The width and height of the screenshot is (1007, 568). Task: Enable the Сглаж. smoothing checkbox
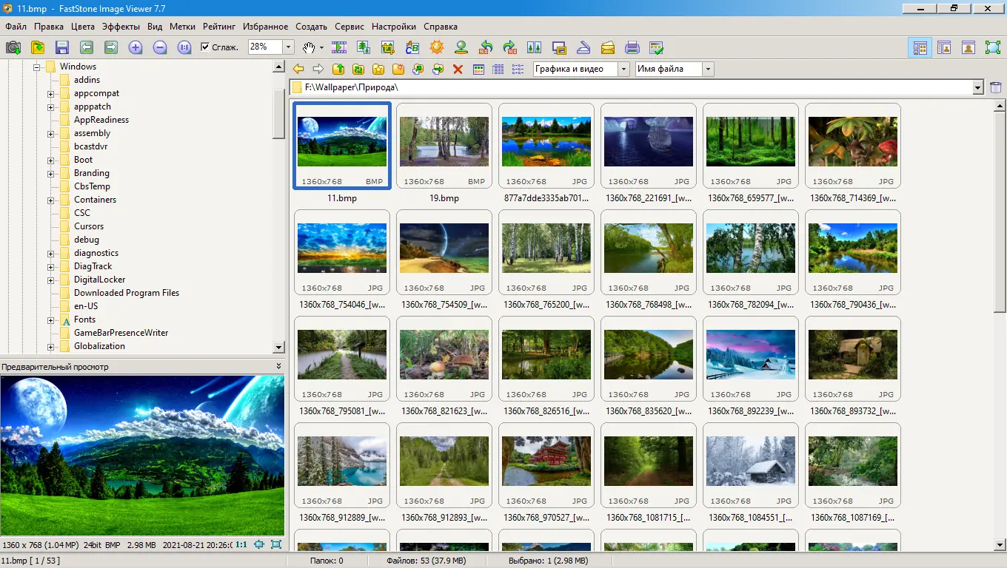point(205,47)
